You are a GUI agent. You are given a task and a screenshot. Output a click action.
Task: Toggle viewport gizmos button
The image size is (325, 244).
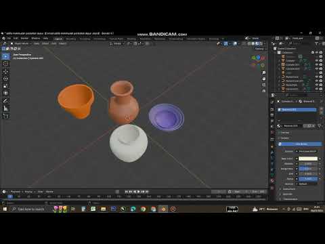tap(225, 43)
